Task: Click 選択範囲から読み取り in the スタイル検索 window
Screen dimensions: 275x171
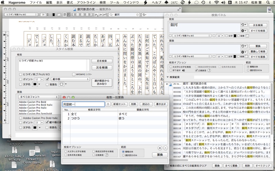Action: click(x=102, y=82)
